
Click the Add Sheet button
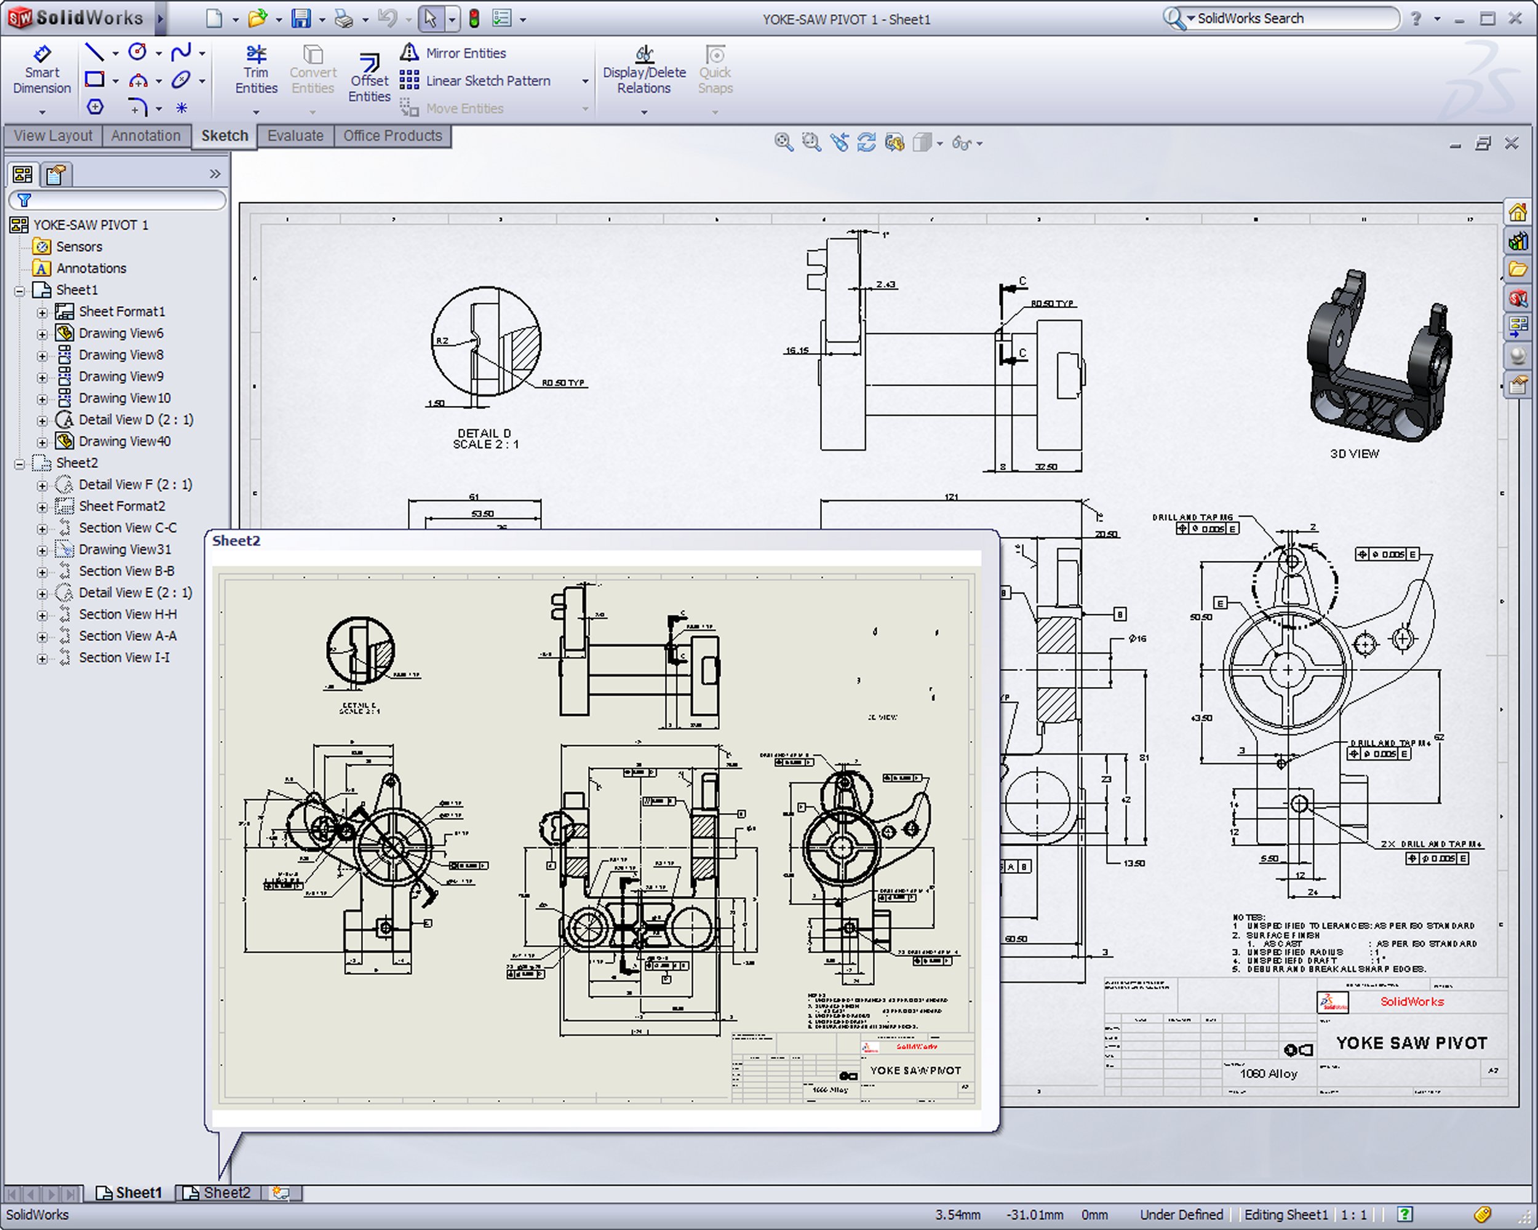[281, 1193]
